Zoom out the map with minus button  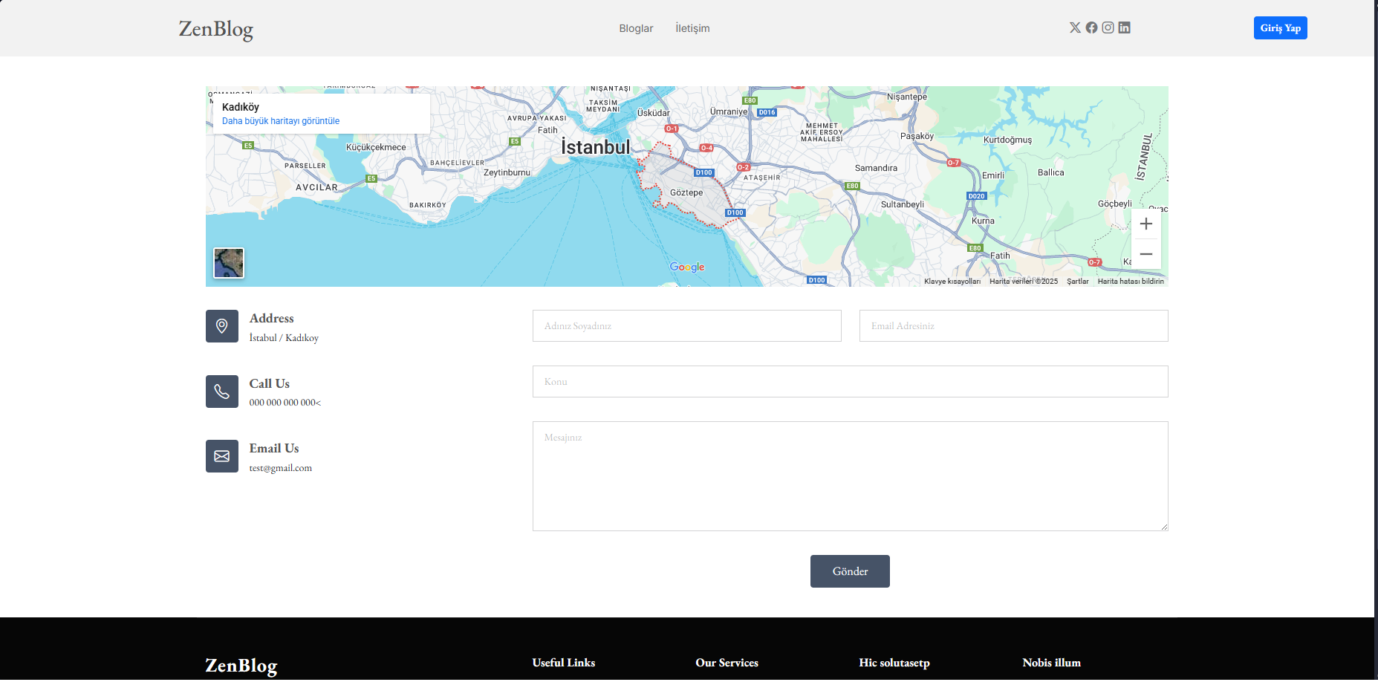click(1145, 254)
